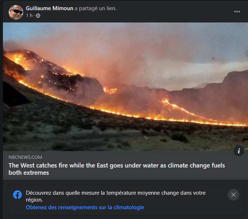Open the info icon on the link image
The height and width of the screenshot is (219, 248).
(239, 151)
